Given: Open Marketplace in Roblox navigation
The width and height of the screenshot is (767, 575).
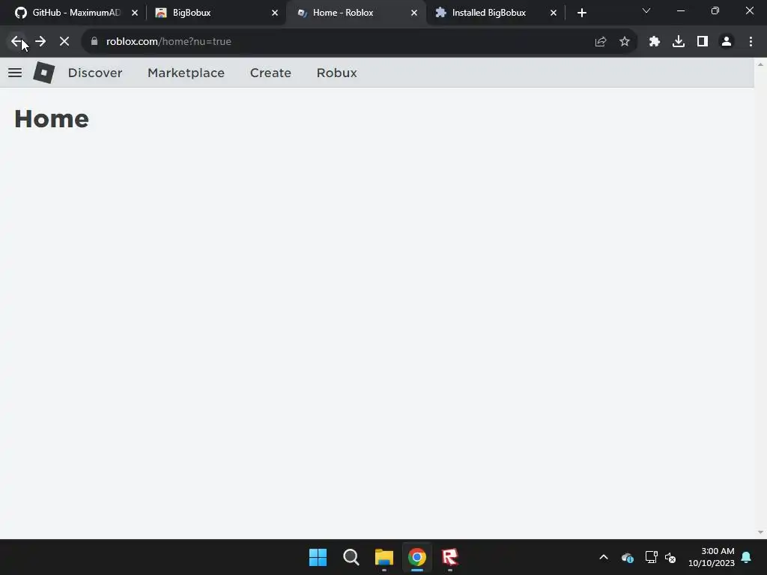Looking at the screenshot, I should 186,73.
